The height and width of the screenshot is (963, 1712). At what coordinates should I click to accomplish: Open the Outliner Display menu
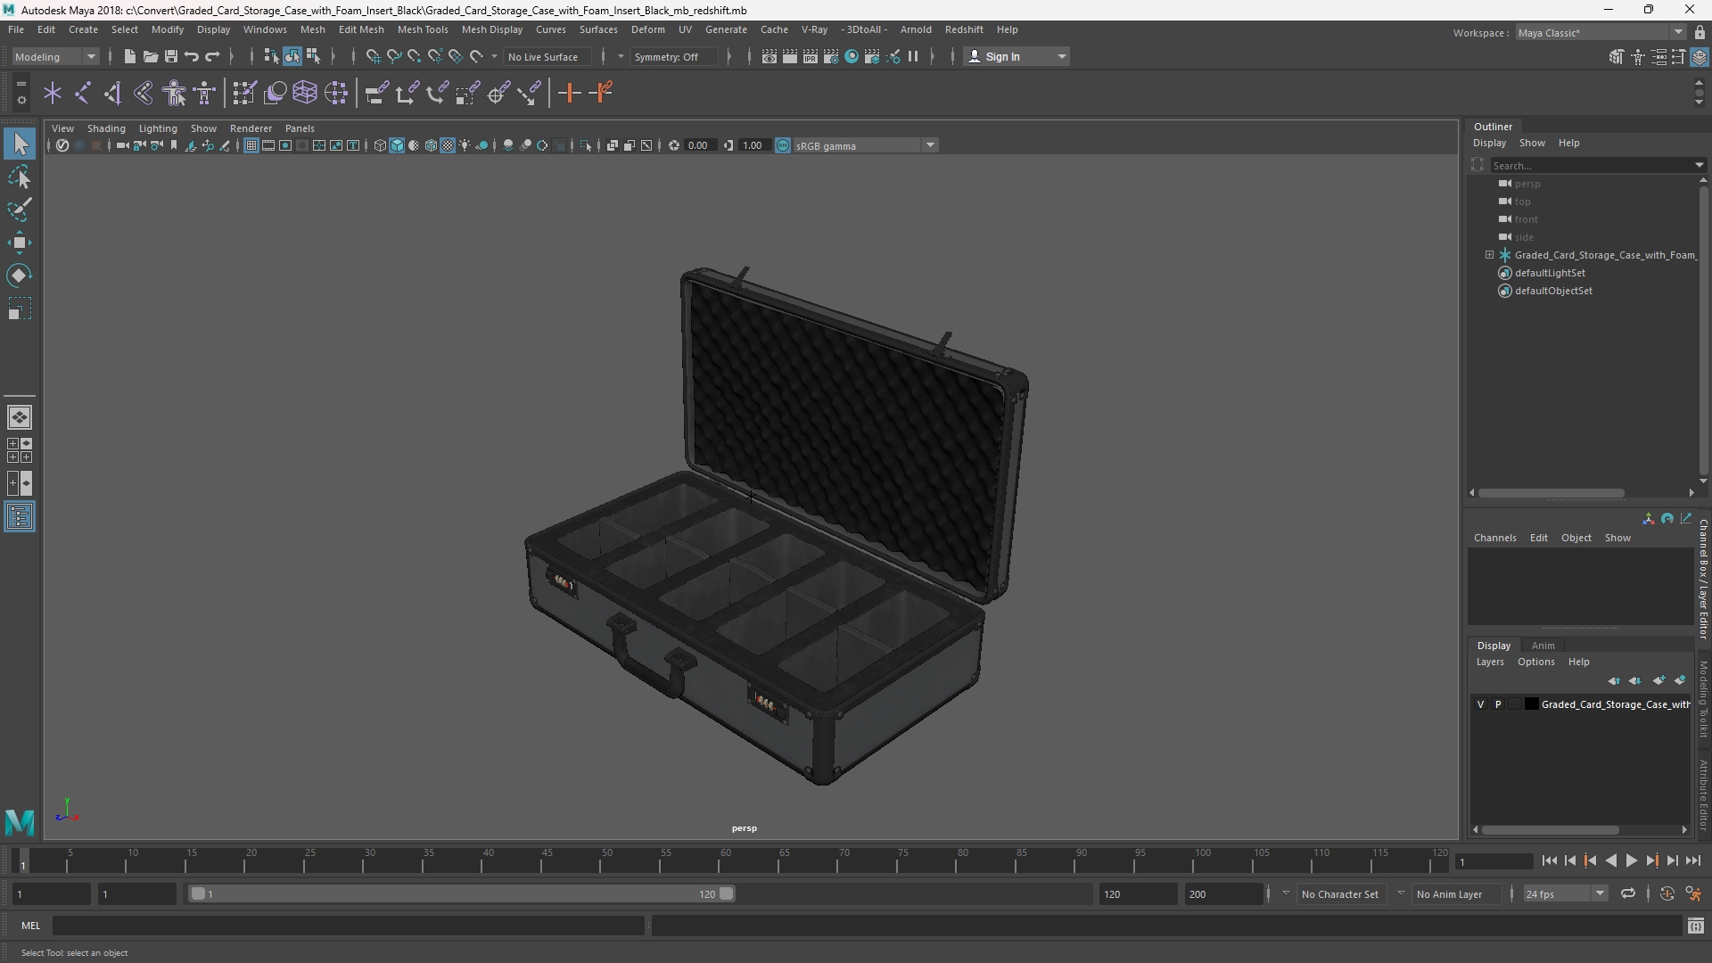click(x=1489, y=143)
